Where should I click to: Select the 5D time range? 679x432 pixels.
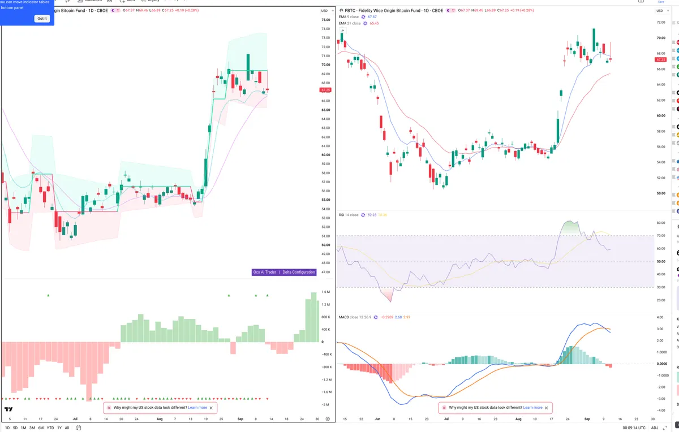[15, 428]
